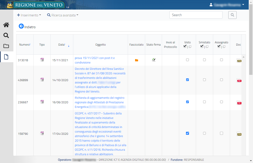Viewport: 253px width, 163px height.
Task: Click the signature status icon for row 313018
Action: click(x=154, y=60)
